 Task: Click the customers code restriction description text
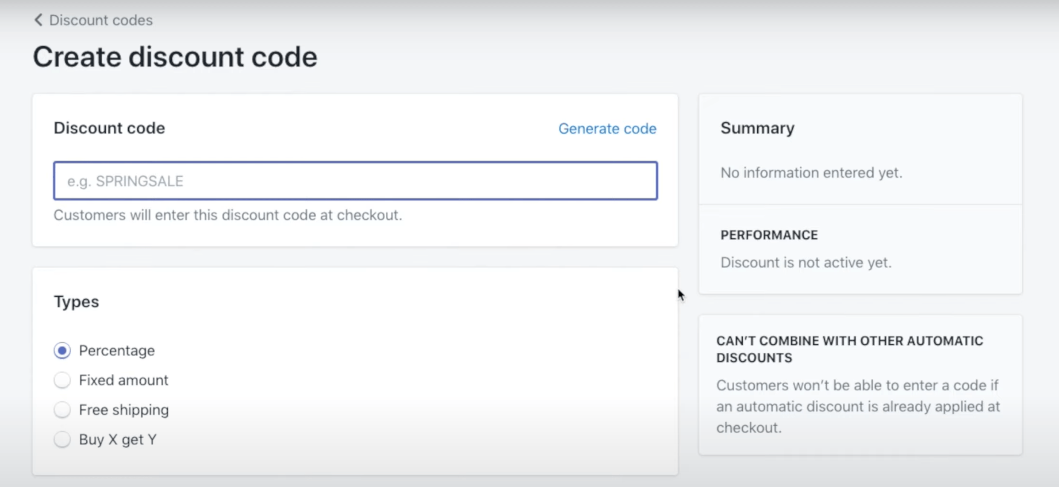click(x=858, y=406)
